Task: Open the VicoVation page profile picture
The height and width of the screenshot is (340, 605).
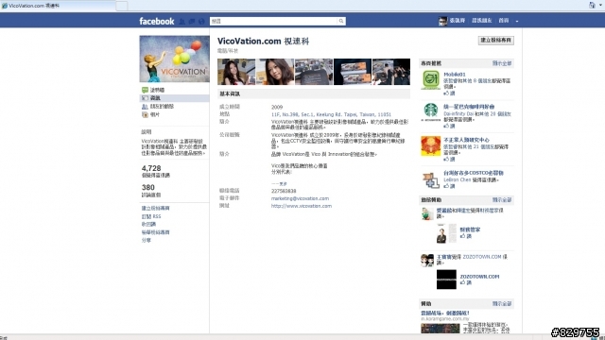Action: coord(174,59)
